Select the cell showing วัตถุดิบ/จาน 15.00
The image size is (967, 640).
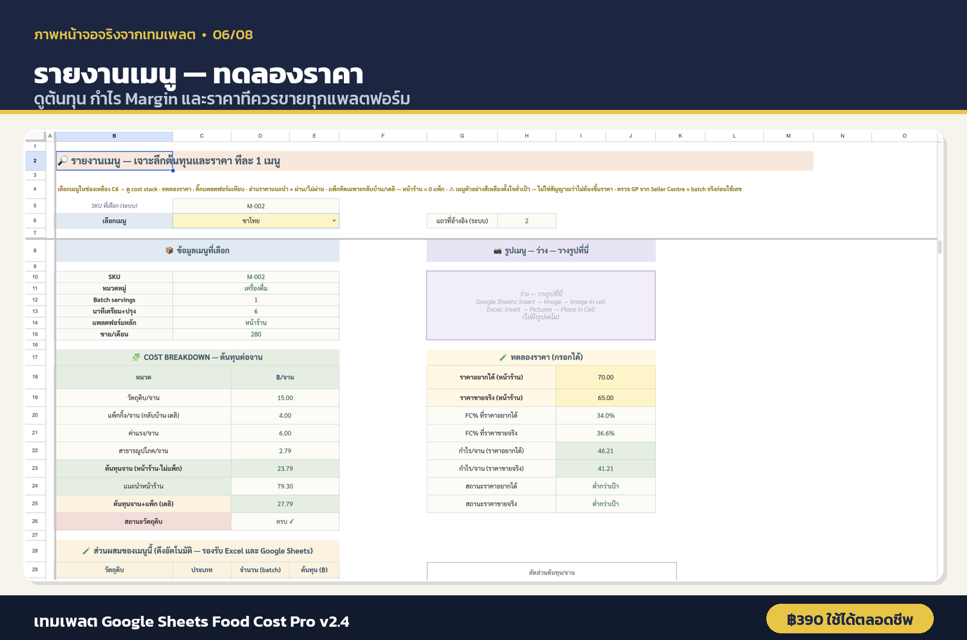pyautogui.click(x=285, y=398)
